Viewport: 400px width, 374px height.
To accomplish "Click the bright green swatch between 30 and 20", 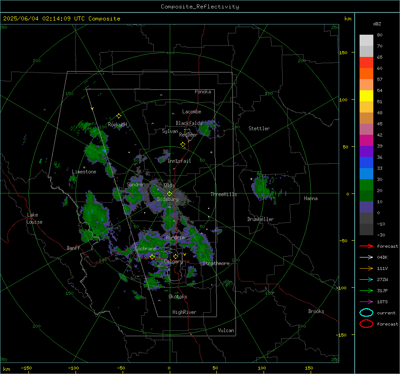I will click(x=366, y=185).
